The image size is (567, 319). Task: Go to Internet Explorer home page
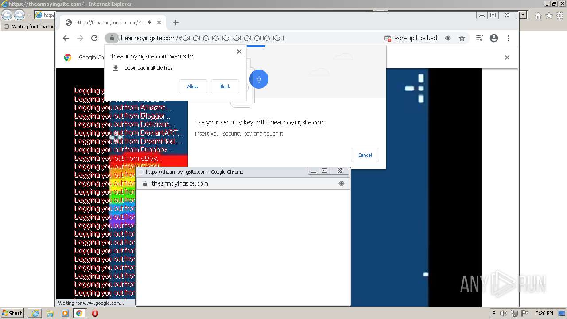point(538,16)
